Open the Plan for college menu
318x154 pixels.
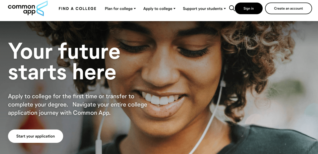(120, 9)
